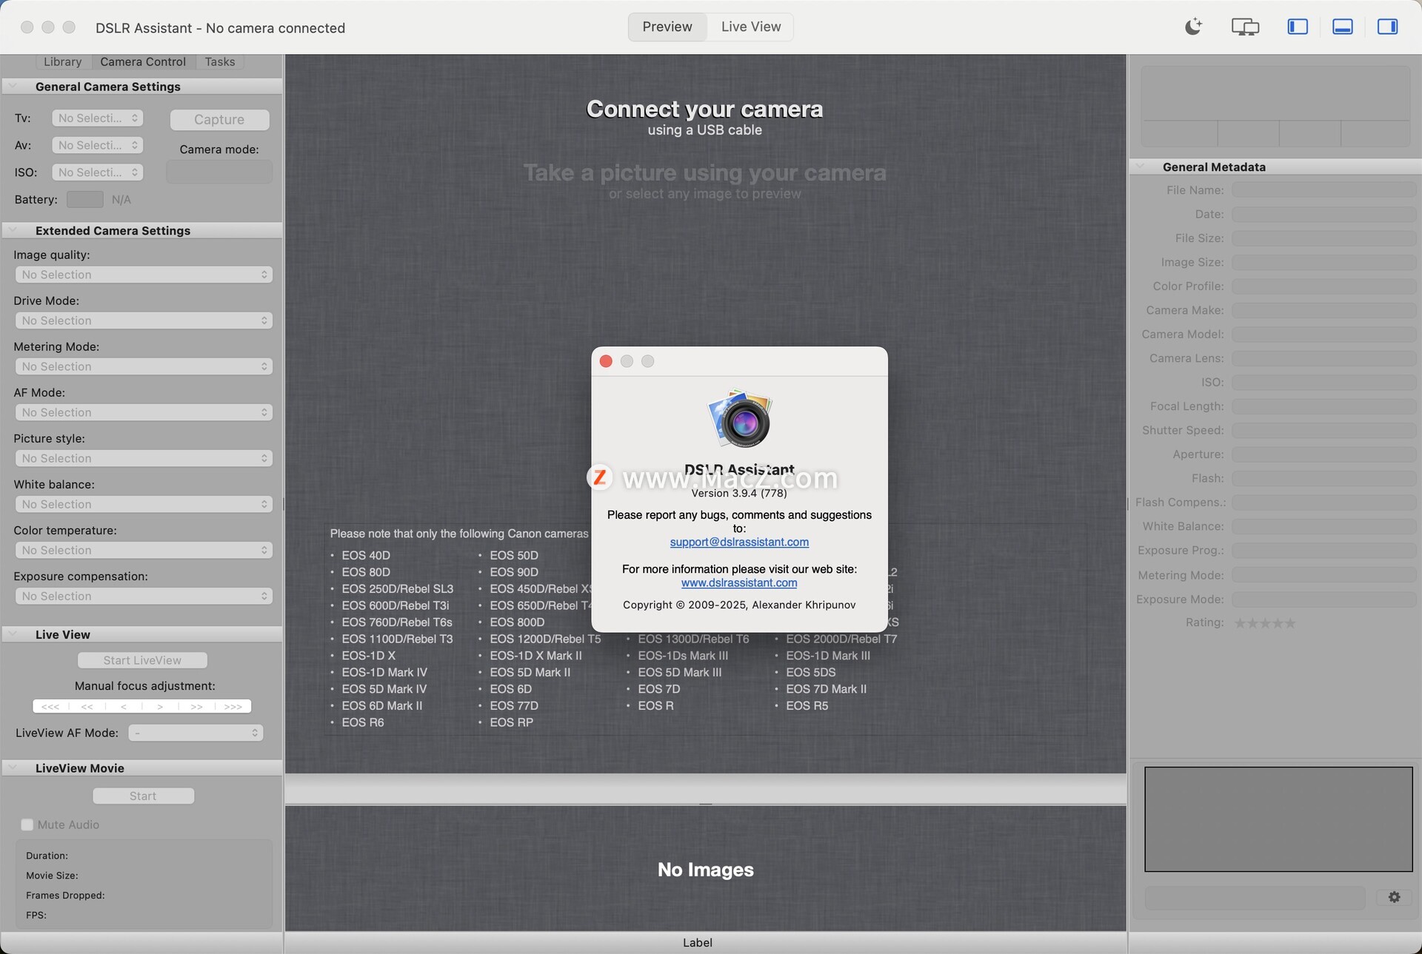
Task: Collapse the Live View section
Action: tap(13, 634)
